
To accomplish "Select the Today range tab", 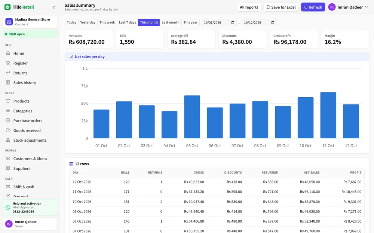I will [x=71, y=22].
